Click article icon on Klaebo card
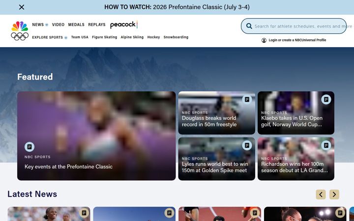 coord(326,99)
